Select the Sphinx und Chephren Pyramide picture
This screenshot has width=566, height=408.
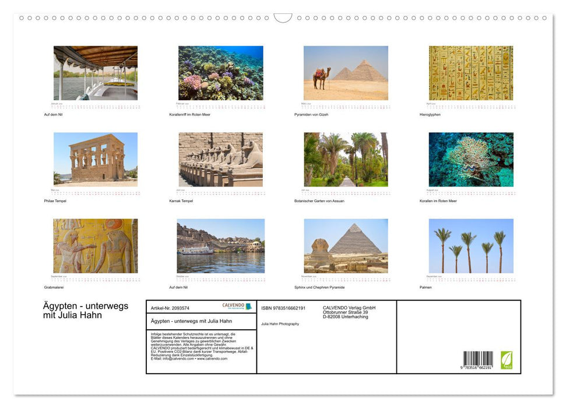pyautogui.click(x=347, y=246)
